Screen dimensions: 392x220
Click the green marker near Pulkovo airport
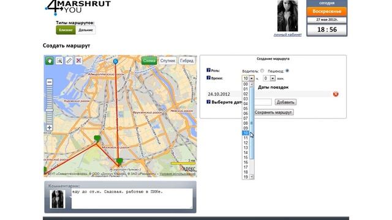click(x=120, y=161)
